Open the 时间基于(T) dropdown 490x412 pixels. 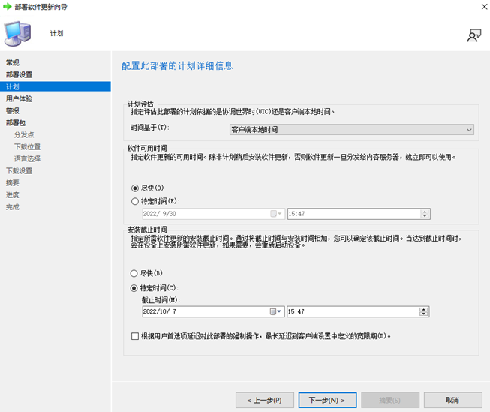352,129
